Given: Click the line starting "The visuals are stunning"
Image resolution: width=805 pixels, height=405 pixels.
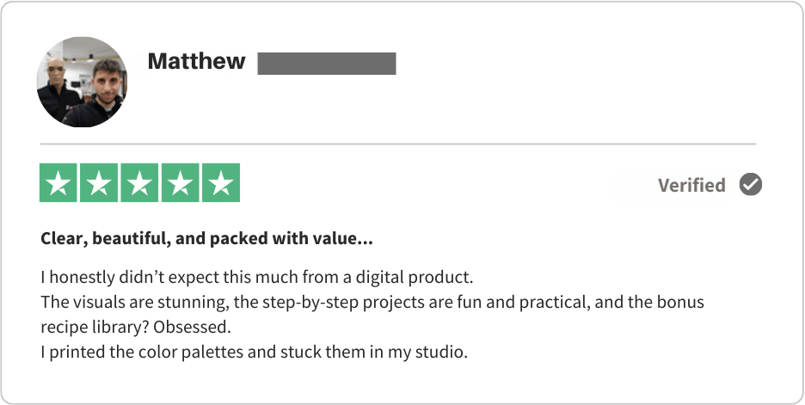Looking at the screenshot, I should coord(372,304).
